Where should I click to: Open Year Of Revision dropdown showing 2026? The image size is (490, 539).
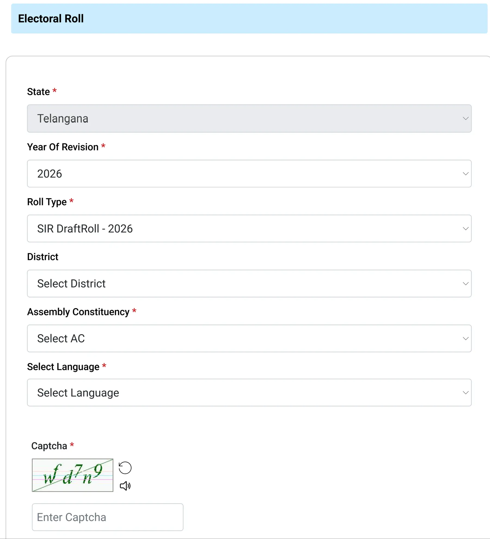pyautogui.click(x=249, y=174)
